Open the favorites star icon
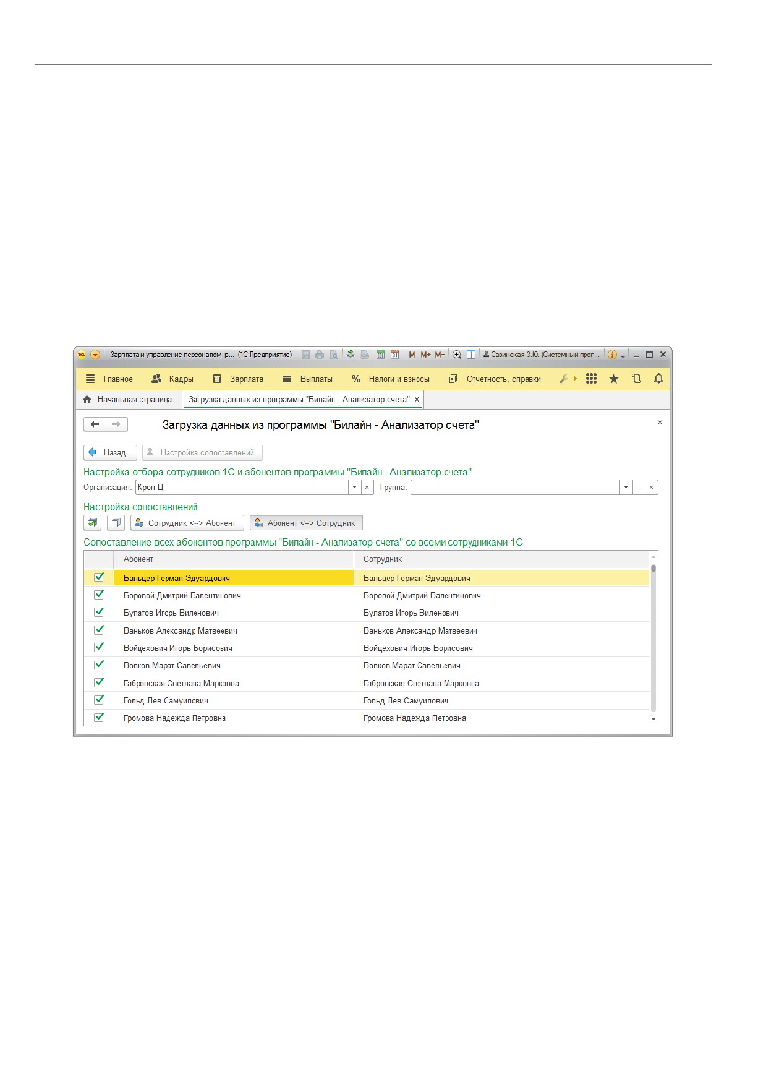 pos(613,379)
